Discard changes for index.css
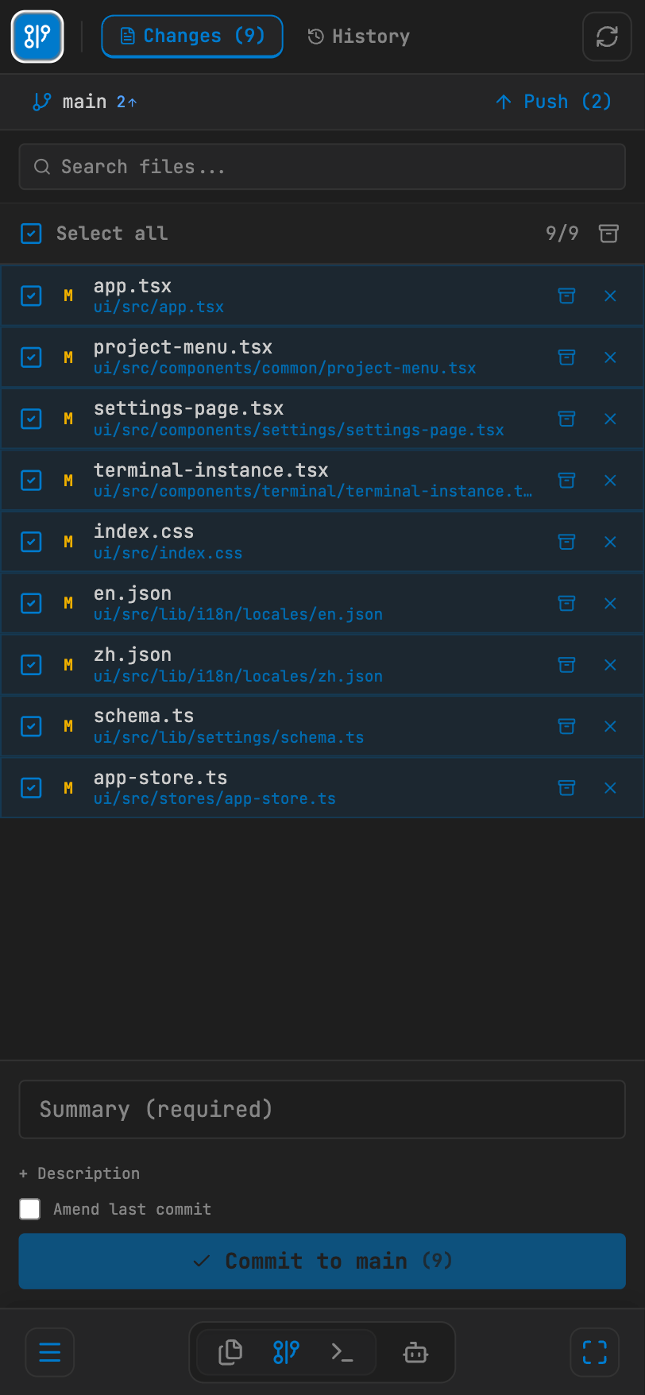Viewport: 645px width, 1395px height. [610, 542]
